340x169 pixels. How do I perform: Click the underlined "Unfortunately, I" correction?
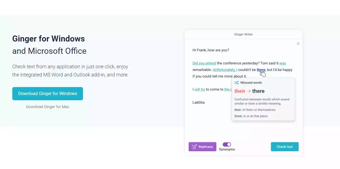(225, 70)
